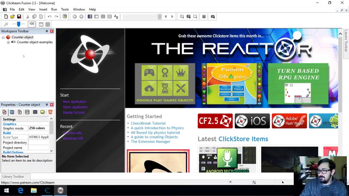Click the Next frame arrow
349x196 pixels.
(x=172, y=17)
